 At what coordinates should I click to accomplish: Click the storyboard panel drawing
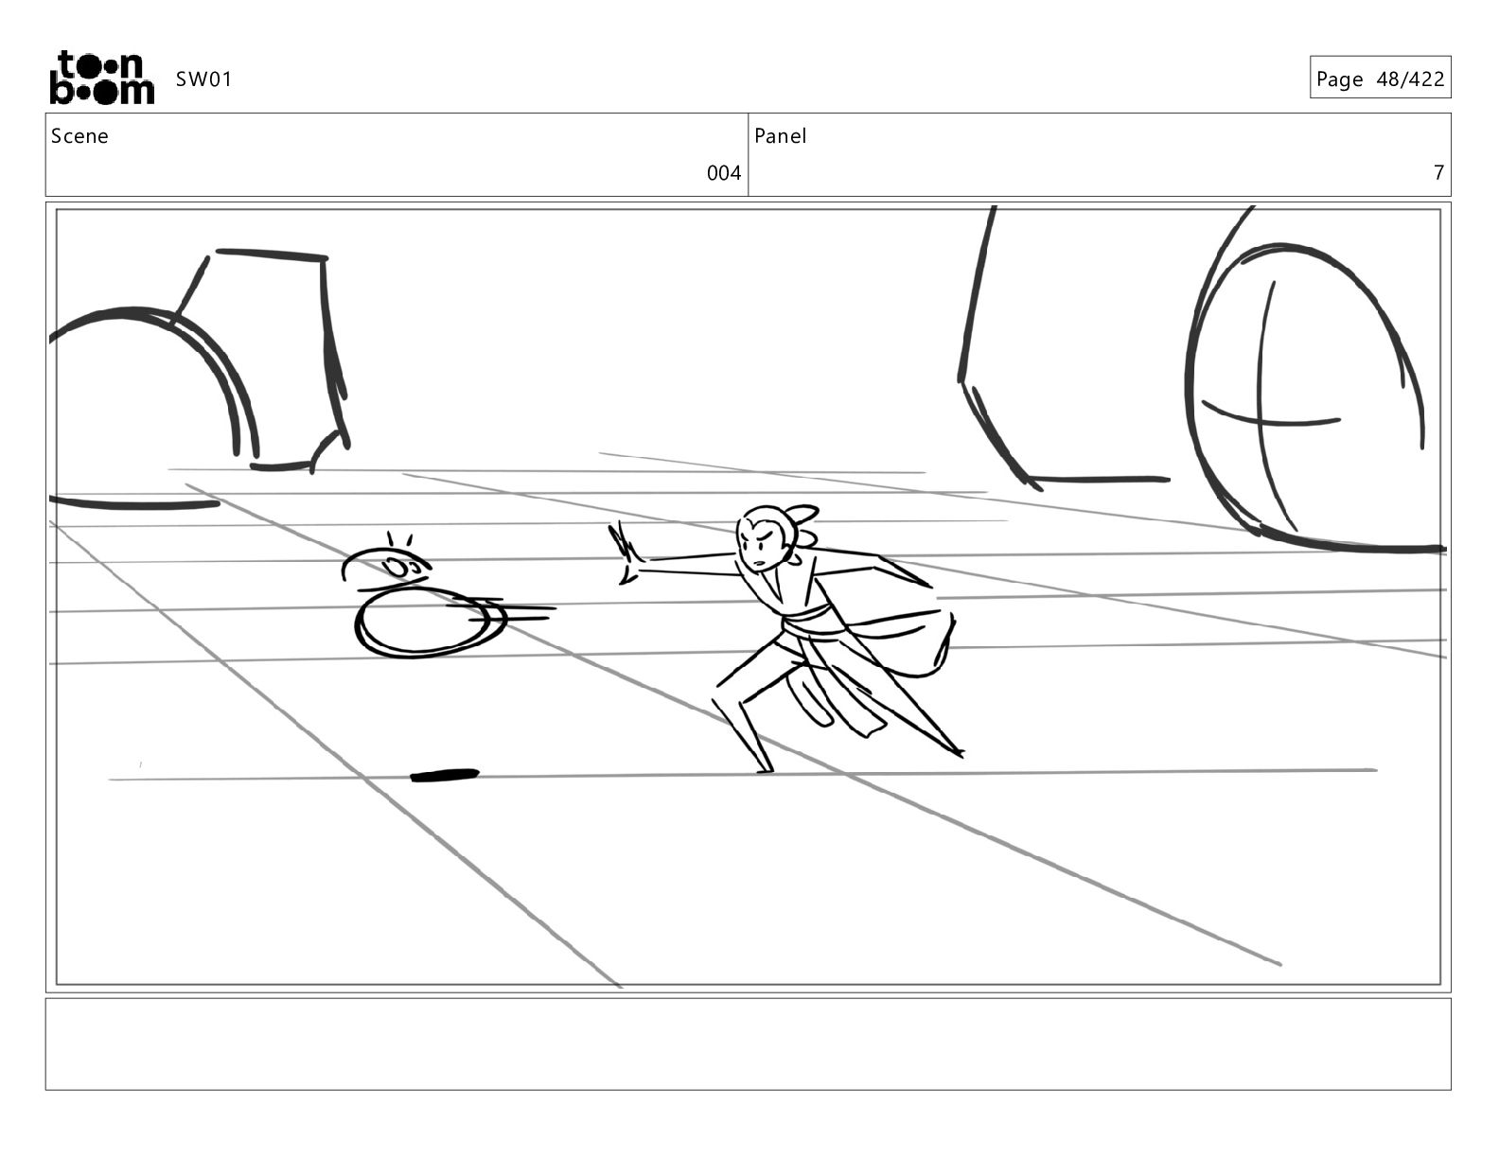coord(748,597)
